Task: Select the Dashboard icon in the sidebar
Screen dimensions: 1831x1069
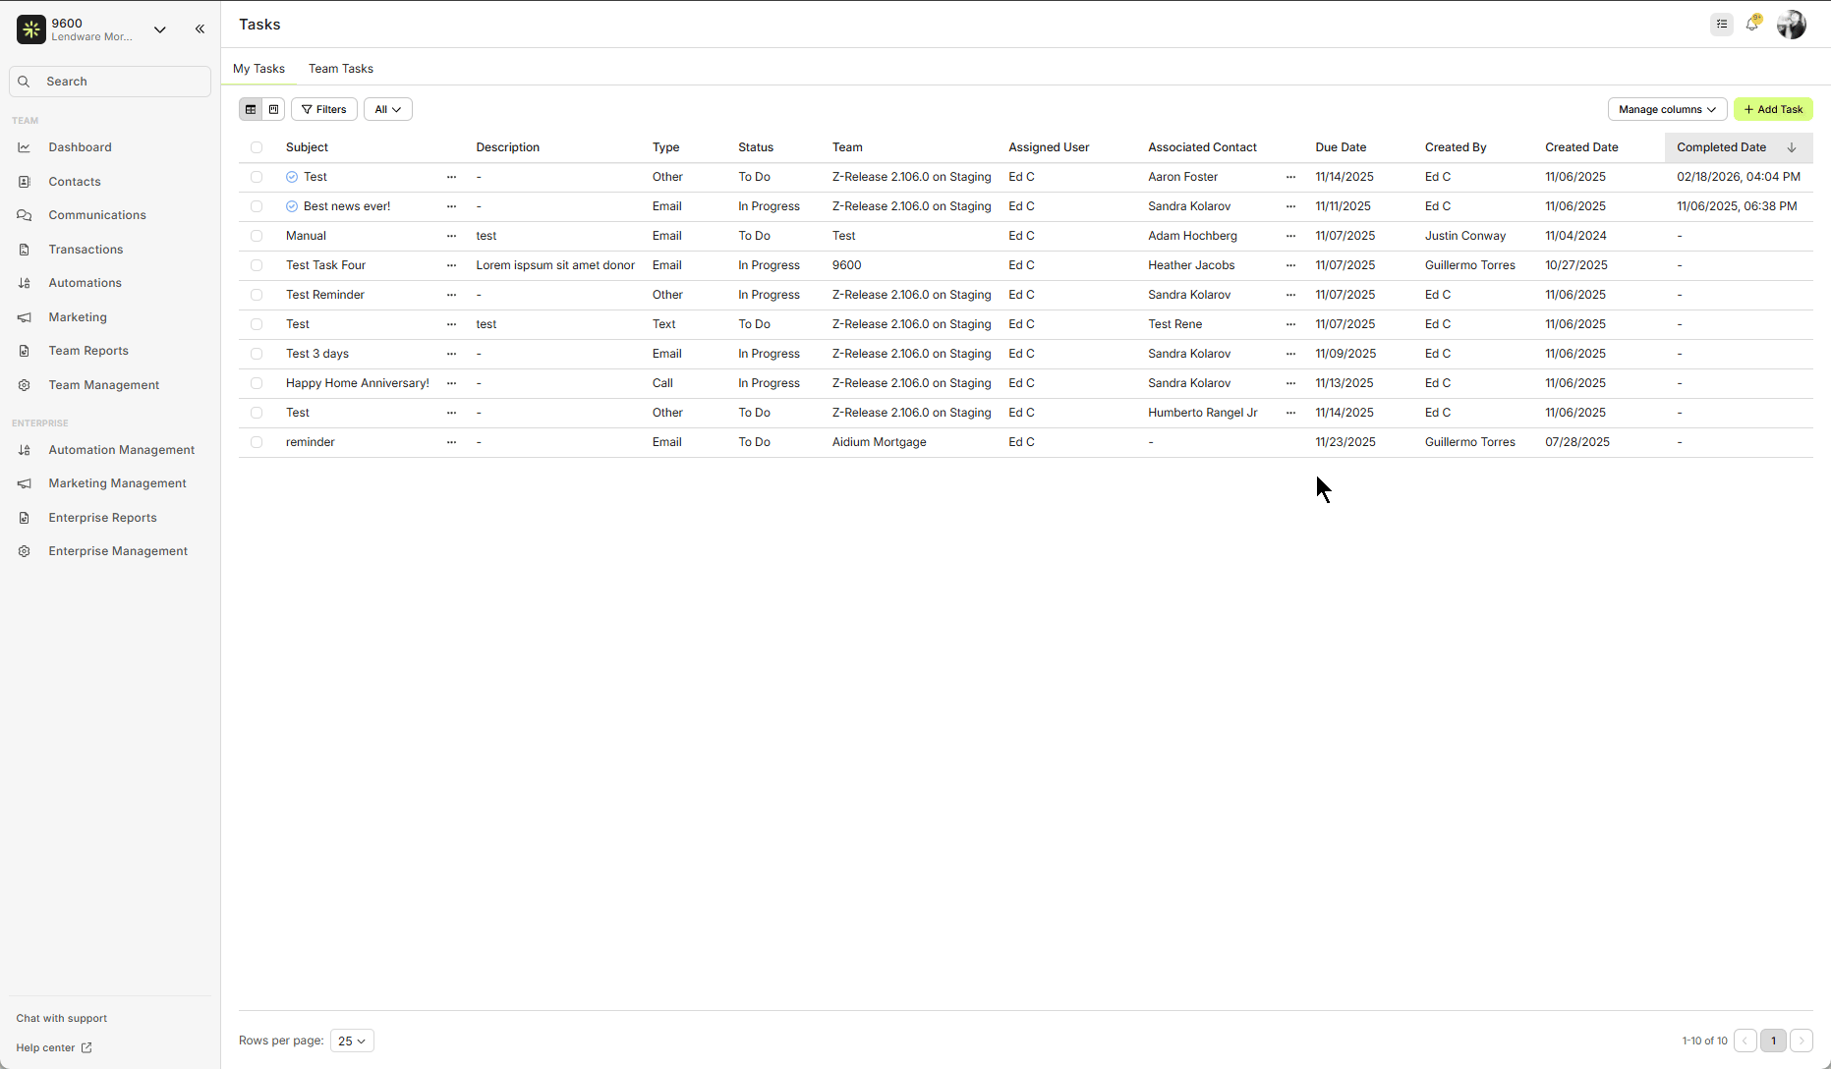Action: 24,146
